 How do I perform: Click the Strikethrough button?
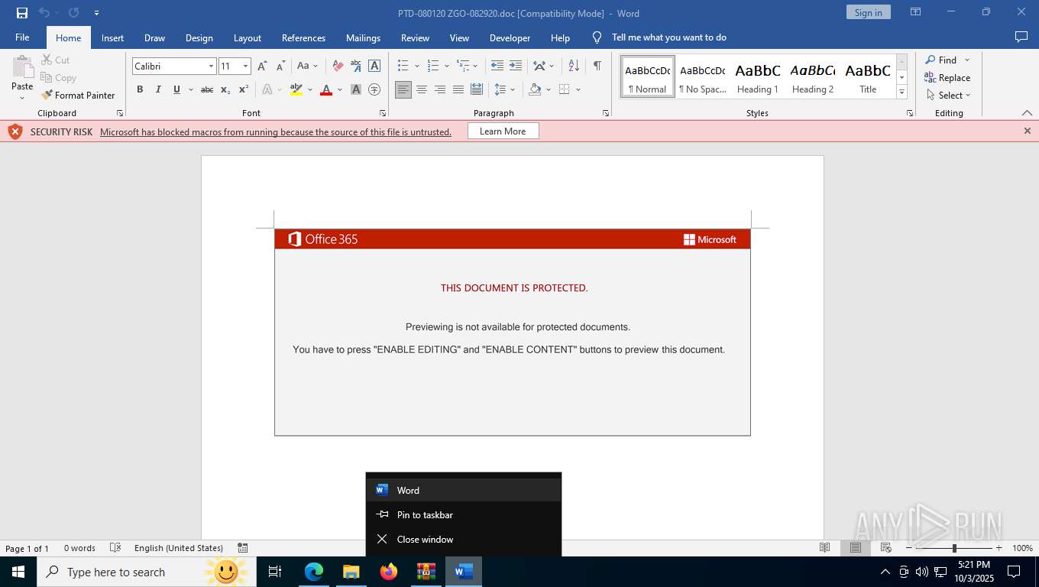(207, 89)
